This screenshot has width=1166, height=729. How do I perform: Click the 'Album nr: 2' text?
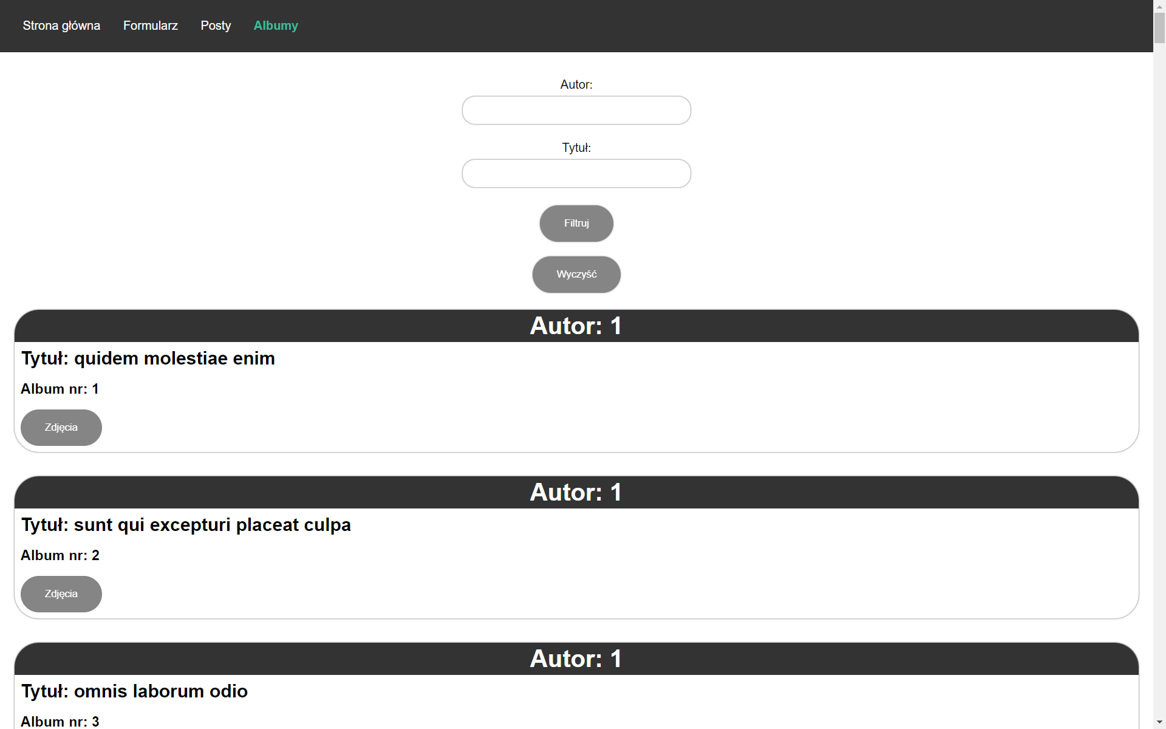click(x=60, y=555)
